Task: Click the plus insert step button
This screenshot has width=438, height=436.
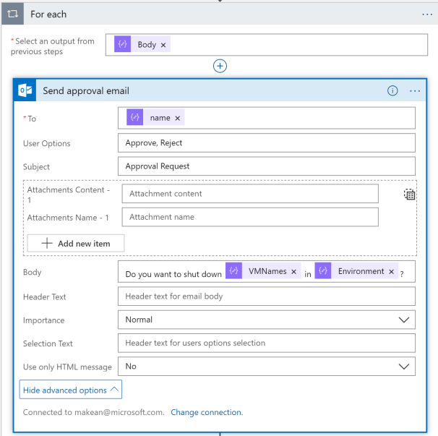Action: pos(220,66)
